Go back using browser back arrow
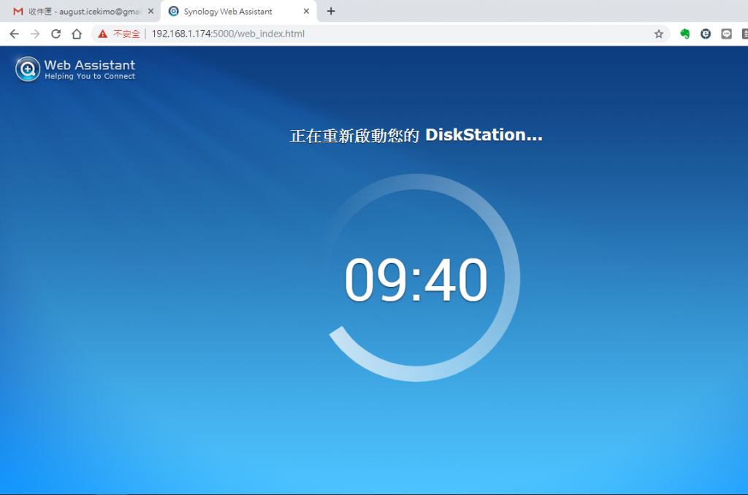Screen dimensions: 748x495 click(x=15, y=34)
